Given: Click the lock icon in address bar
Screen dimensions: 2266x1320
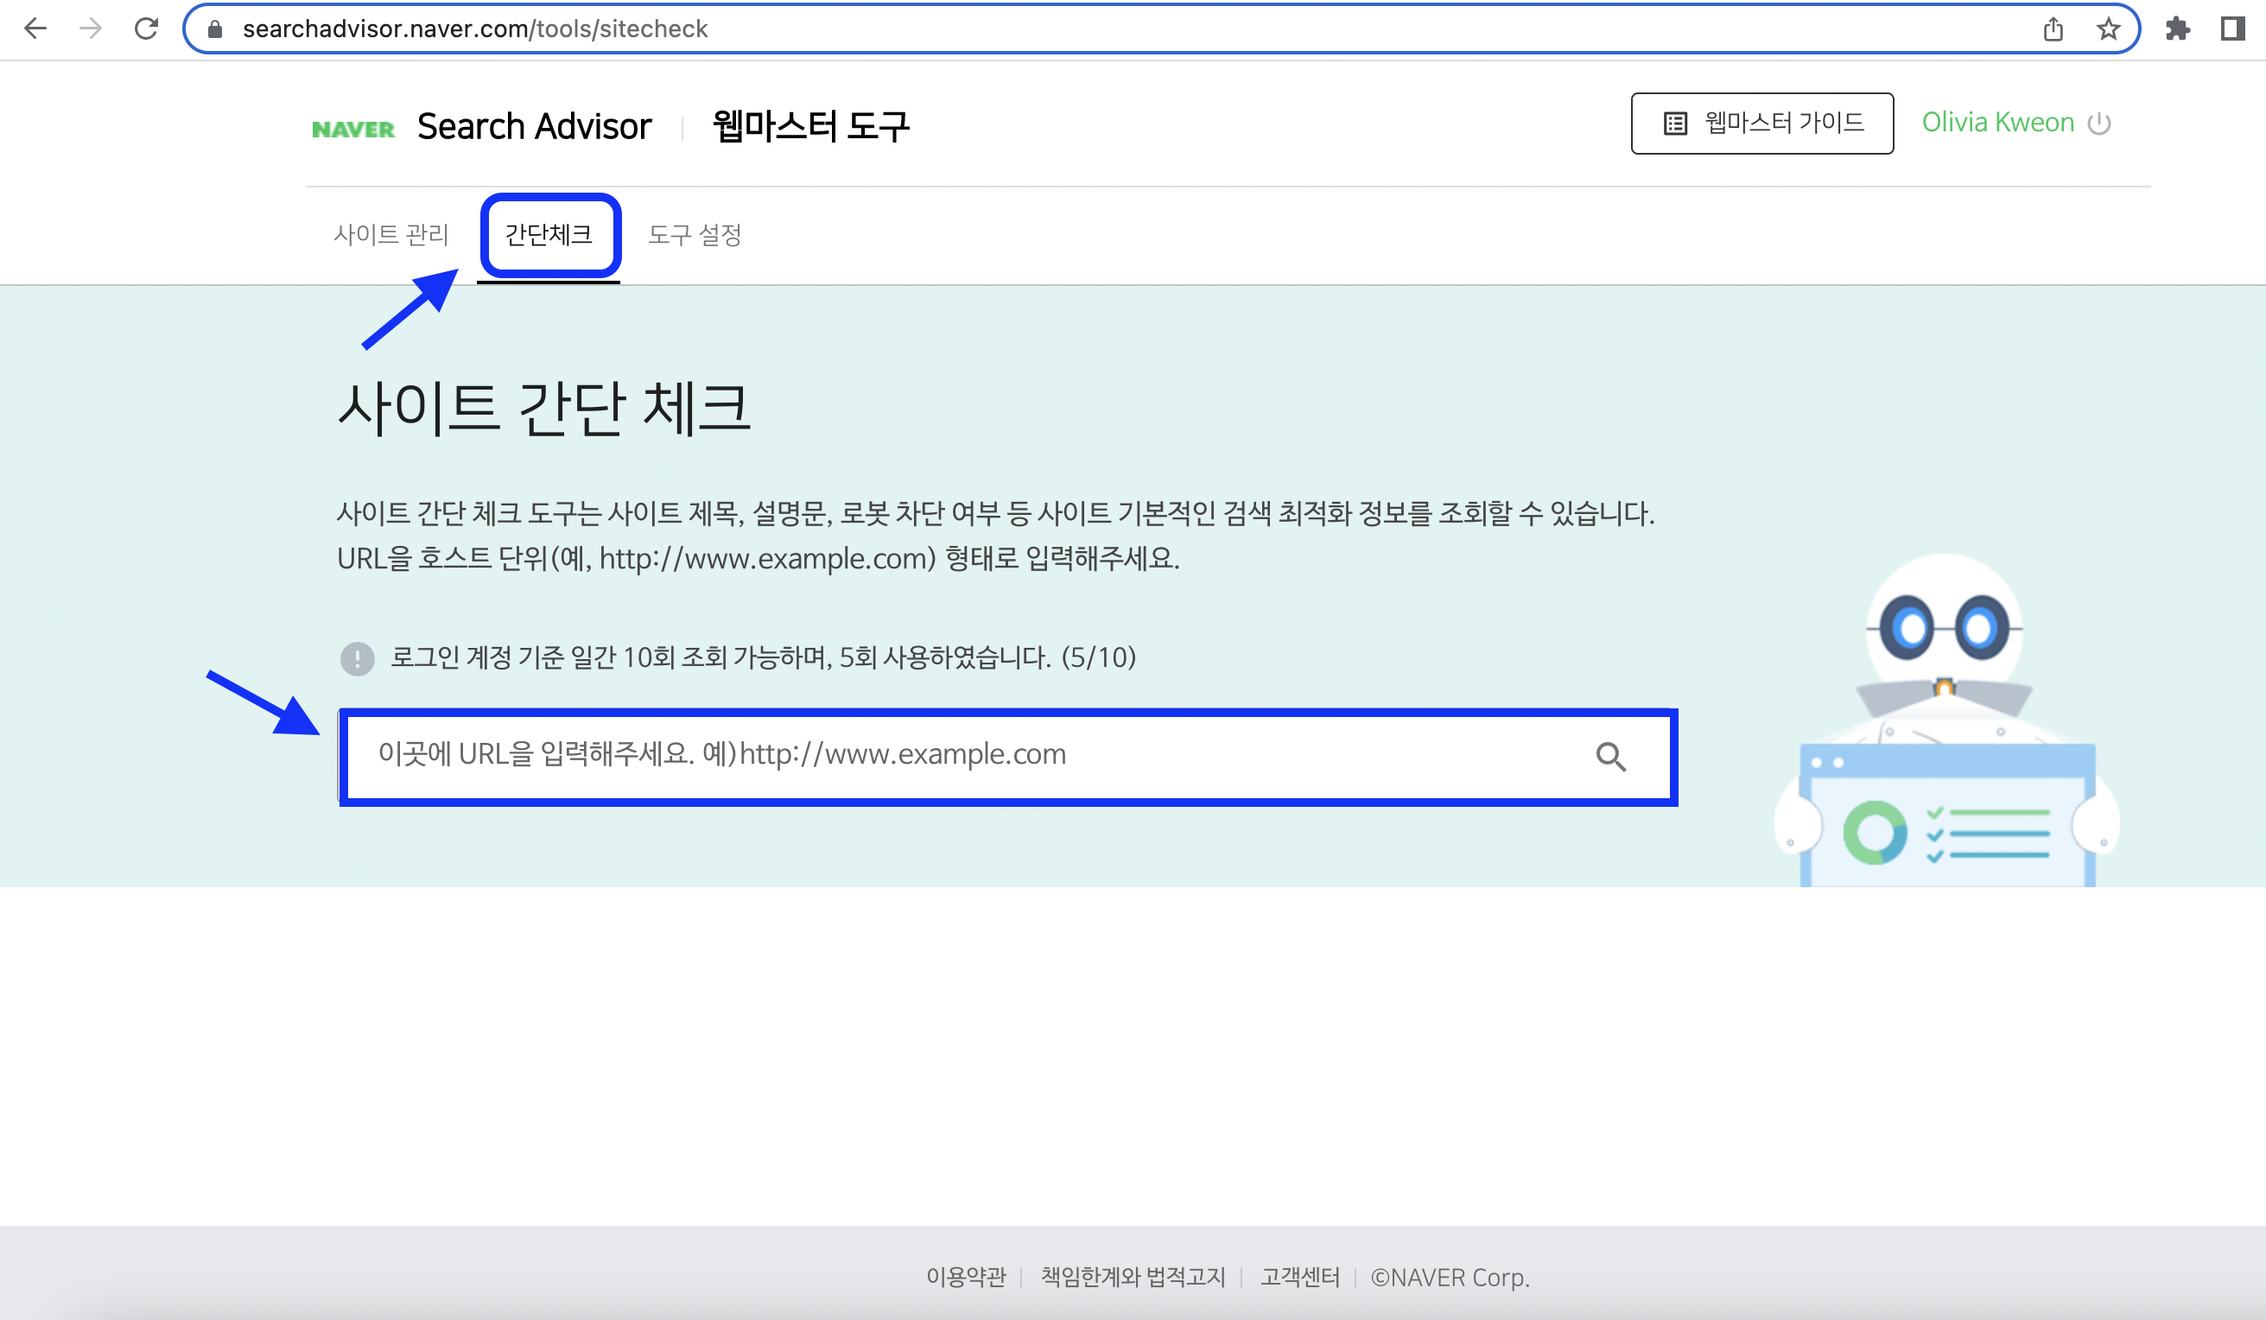Looking at the screenshot, I should 215,29.
